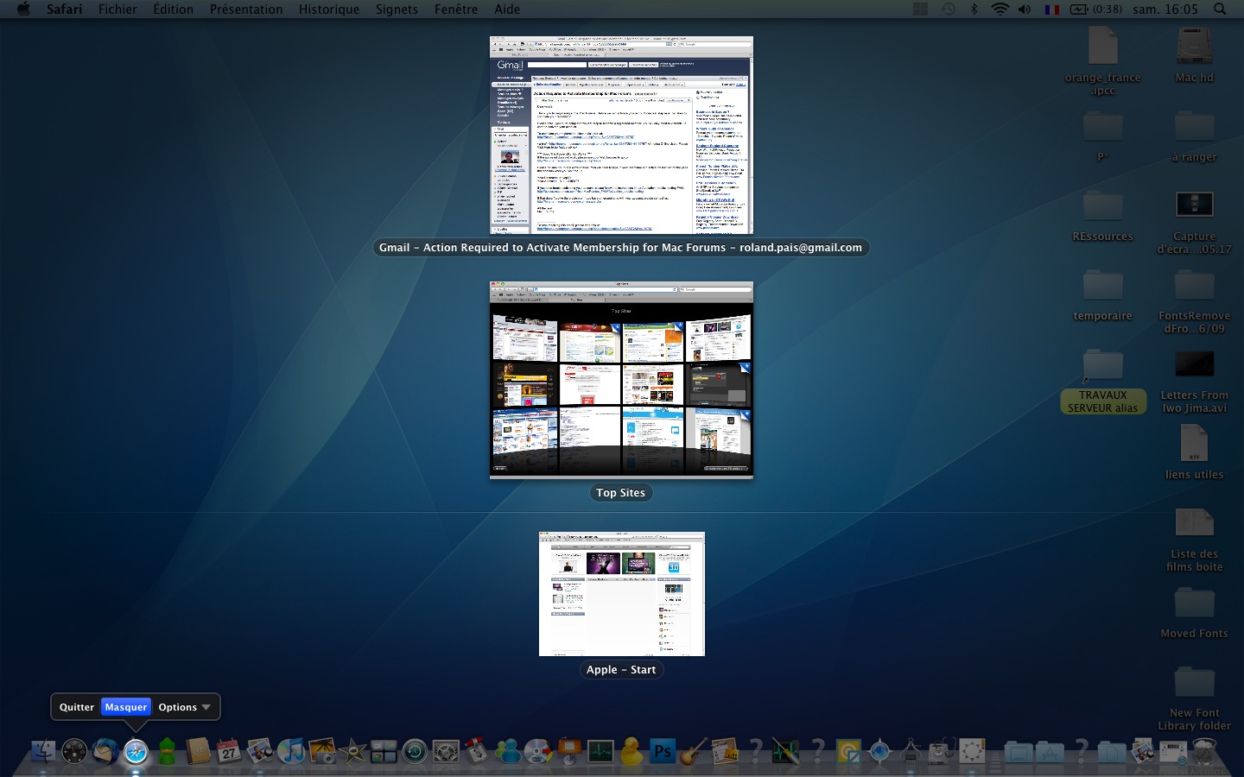Click the Safari compass icon in the Dock
Image resolution: width=1244 pixels, height=777 pixels.
(x=136, y=752)
